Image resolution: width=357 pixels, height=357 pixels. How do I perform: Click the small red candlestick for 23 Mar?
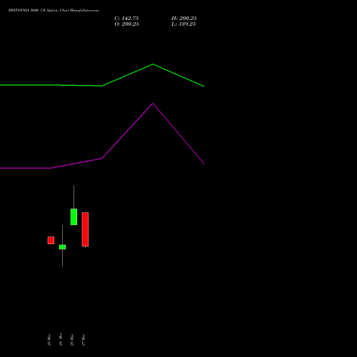51,240
